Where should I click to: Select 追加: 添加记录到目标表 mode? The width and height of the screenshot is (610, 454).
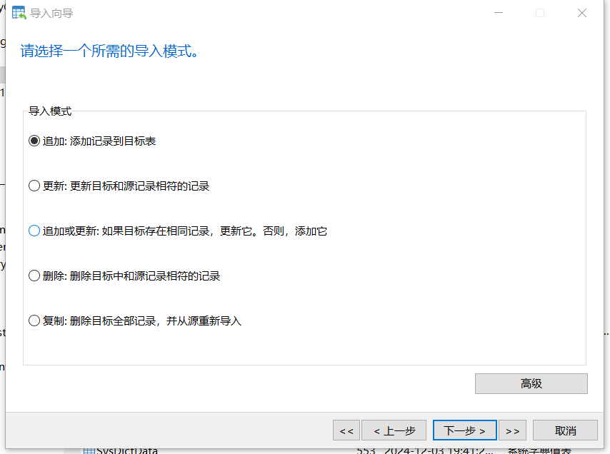pyautogui.click(x=34, y=141)
